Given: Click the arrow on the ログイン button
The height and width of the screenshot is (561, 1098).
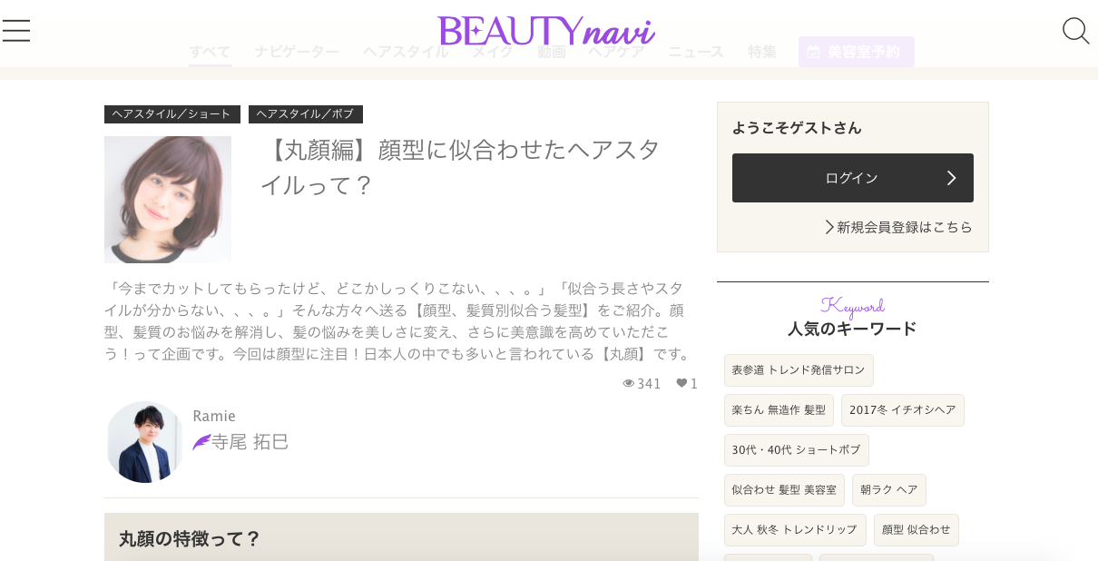Looking at the screenshot, I should click(x=951, y=178).
